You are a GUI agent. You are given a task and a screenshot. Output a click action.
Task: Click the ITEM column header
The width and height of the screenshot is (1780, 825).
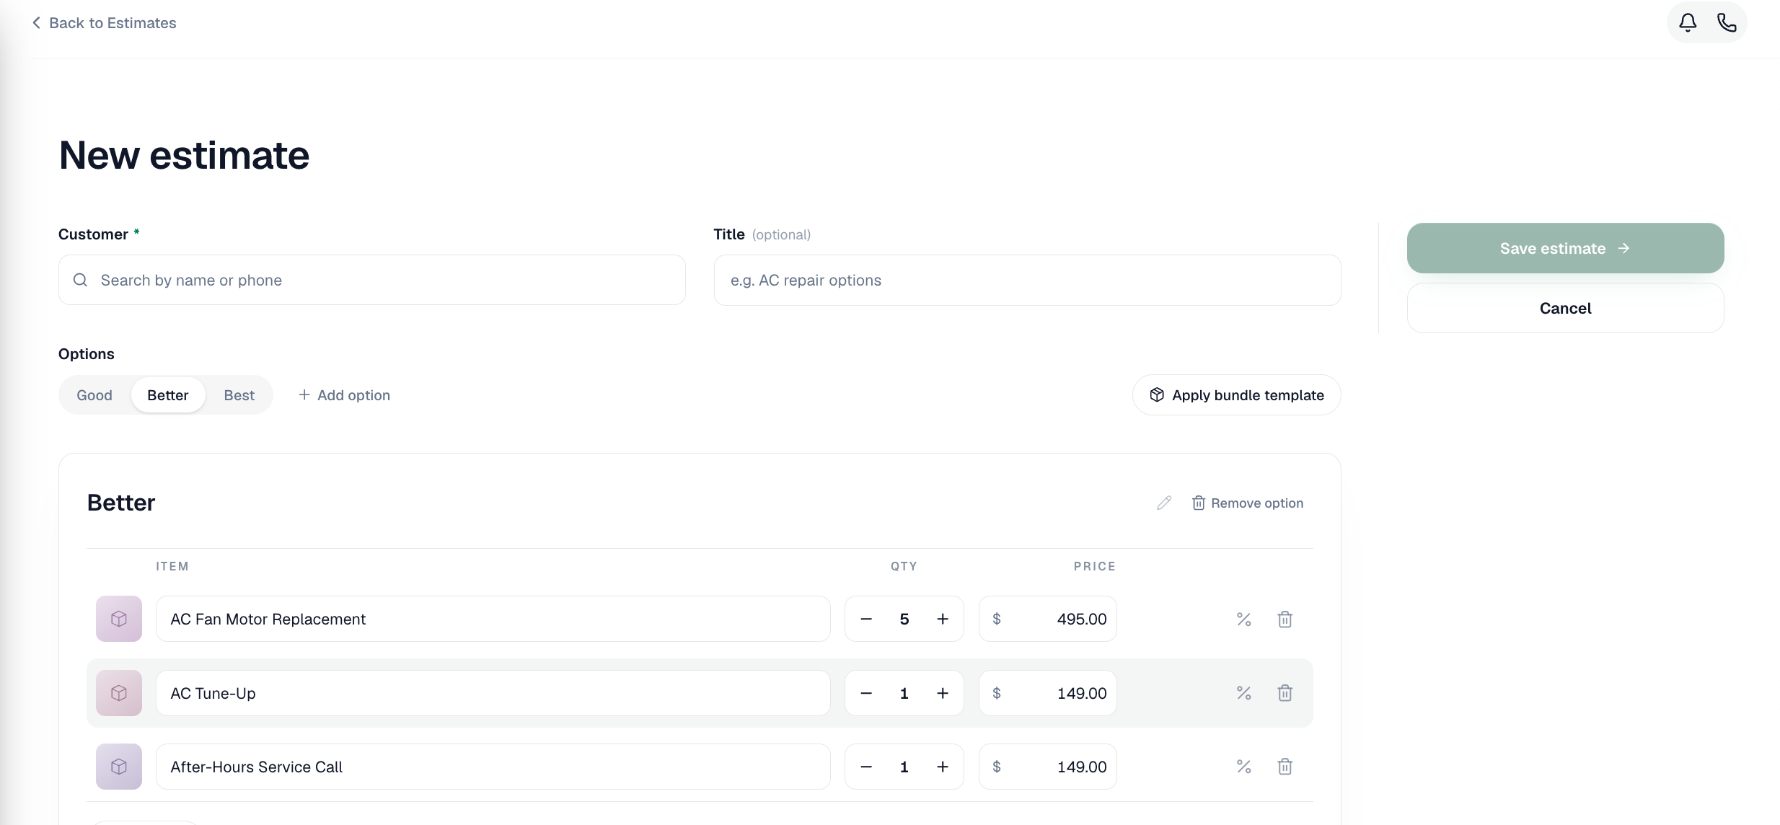click(x=172, y=566)
